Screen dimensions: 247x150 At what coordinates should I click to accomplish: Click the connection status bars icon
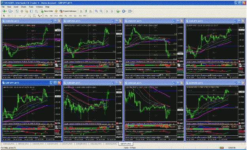pos(221,148)
